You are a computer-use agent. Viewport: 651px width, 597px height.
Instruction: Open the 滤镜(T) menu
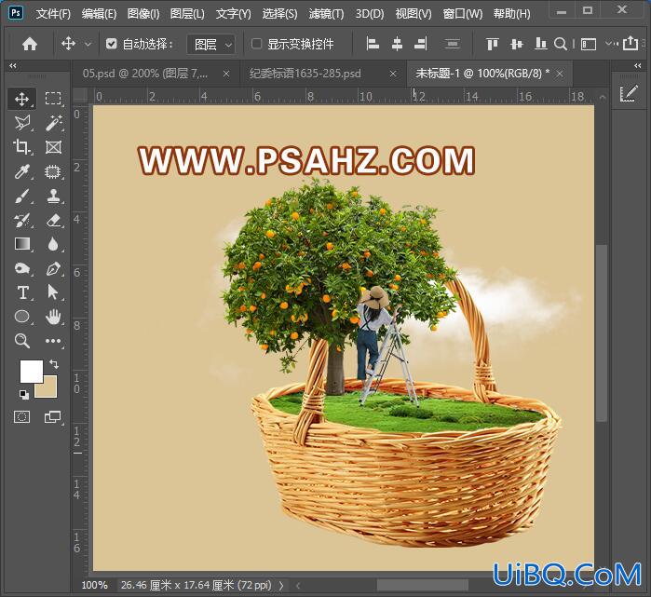click(326, 14)
